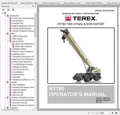The image size is (120, 115).
Task: Collapse the Description Of Machine section
Action: 5,98
